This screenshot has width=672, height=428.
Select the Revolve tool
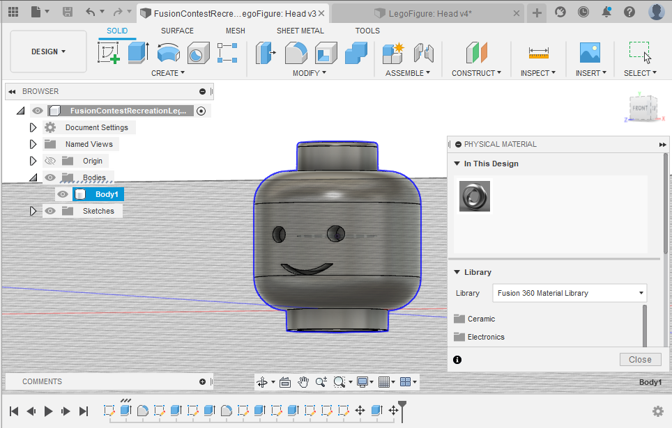coord(169,53)
